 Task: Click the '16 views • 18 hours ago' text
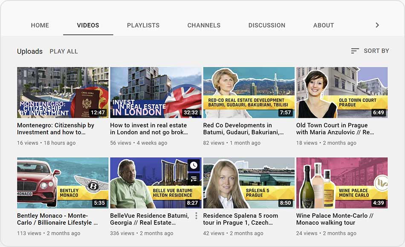click(x=46, y=143)
